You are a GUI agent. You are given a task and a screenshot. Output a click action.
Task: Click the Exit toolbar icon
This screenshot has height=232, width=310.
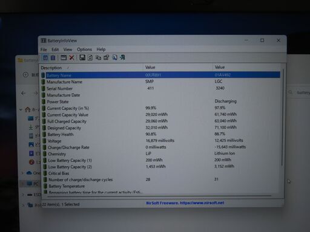tap(122, 57)
